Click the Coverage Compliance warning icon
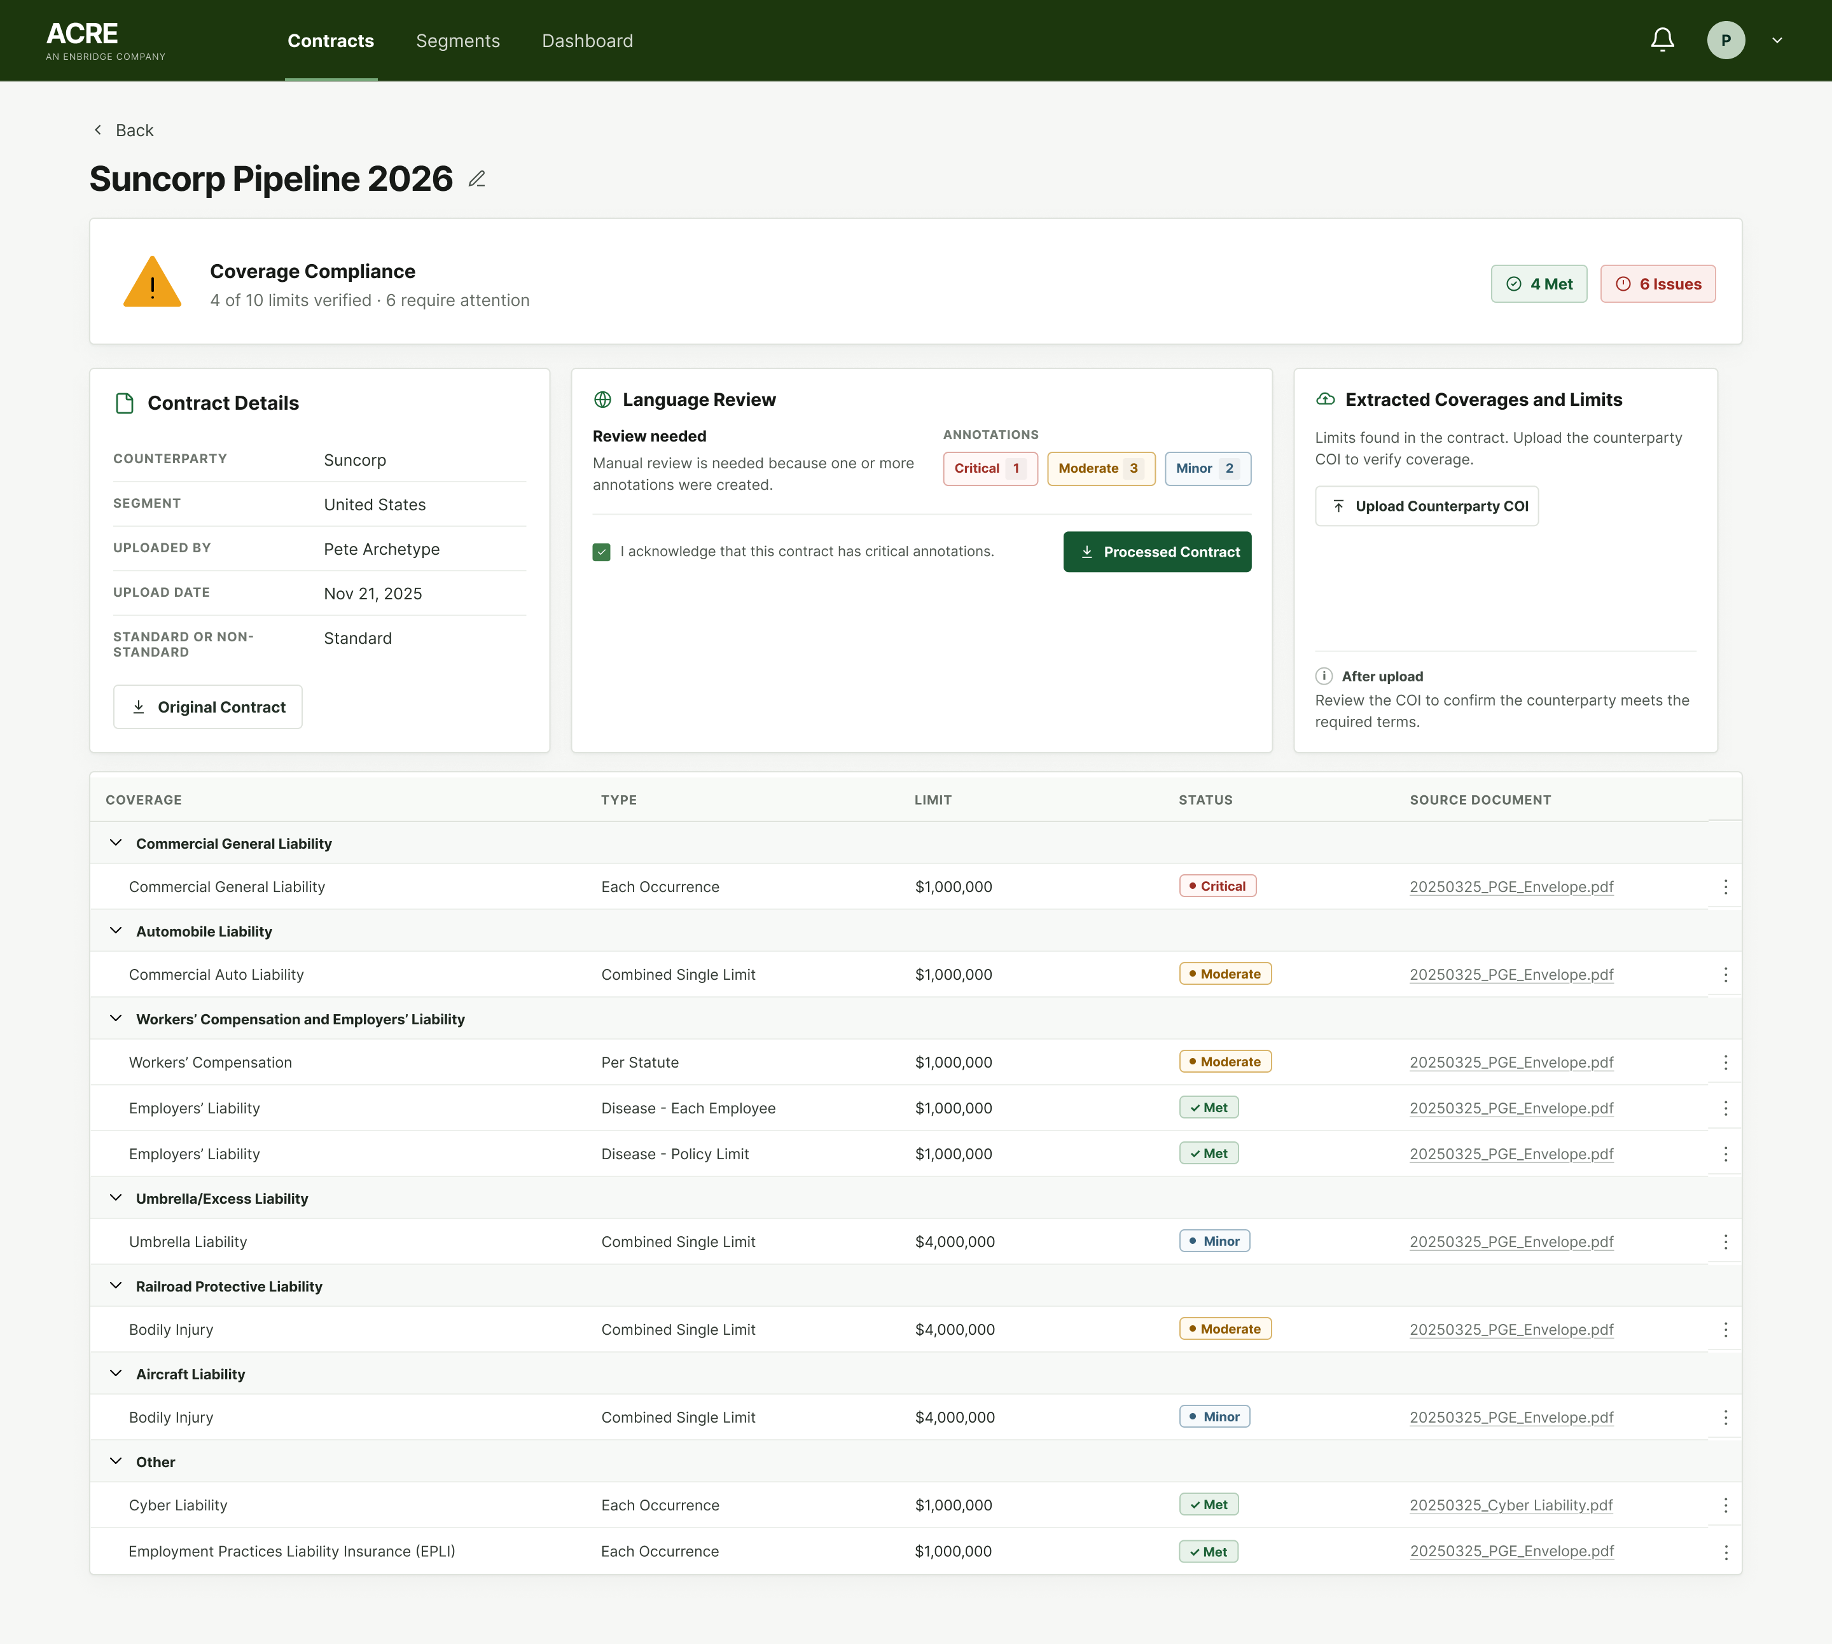The image size is (1832, 1644). [151, 282]
